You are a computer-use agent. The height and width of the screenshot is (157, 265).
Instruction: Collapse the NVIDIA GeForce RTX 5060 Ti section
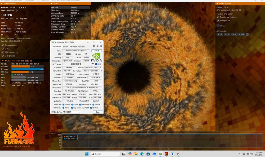(3, 61)
